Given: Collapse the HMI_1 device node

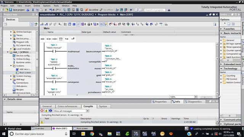Looking at the screenshot, I should [x=8, y=52].
